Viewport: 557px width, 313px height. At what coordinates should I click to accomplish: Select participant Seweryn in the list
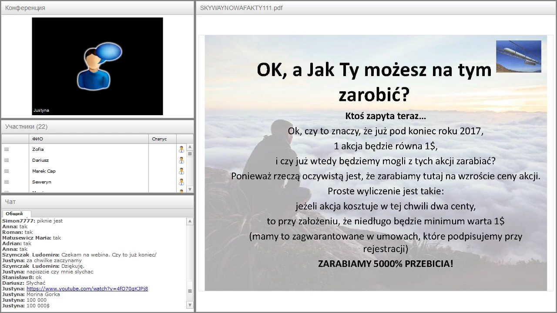pyautogui.click(x=42, y=182)
